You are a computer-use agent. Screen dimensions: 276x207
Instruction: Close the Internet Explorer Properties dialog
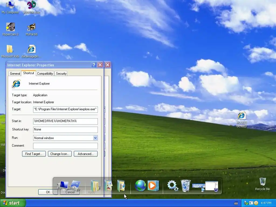coord(100,65)
